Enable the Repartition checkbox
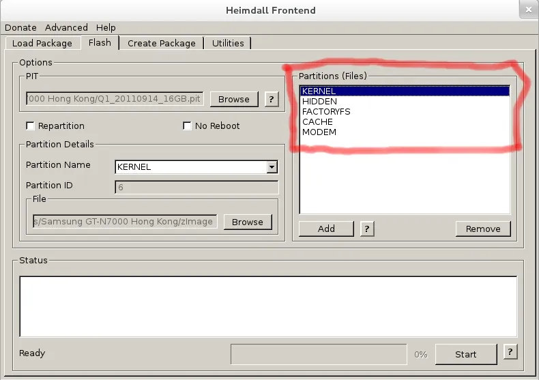Viewport: 539px width, 380px height. point(30,126)
